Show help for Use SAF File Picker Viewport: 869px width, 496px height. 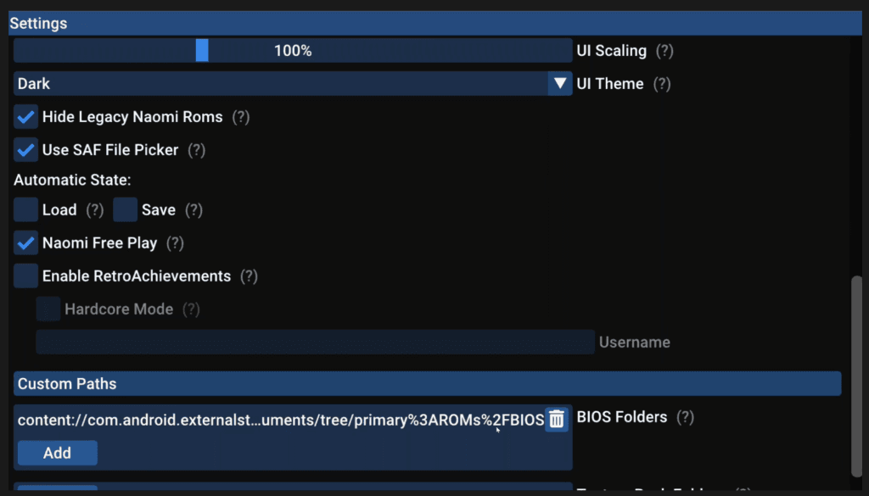(196, 150)
